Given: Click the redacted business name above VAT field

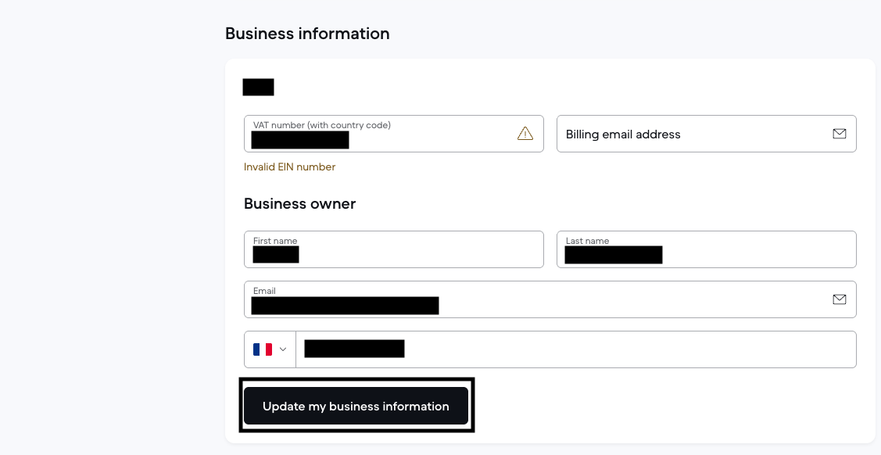Looking at the screenshot, I should (x=258, y=87).
